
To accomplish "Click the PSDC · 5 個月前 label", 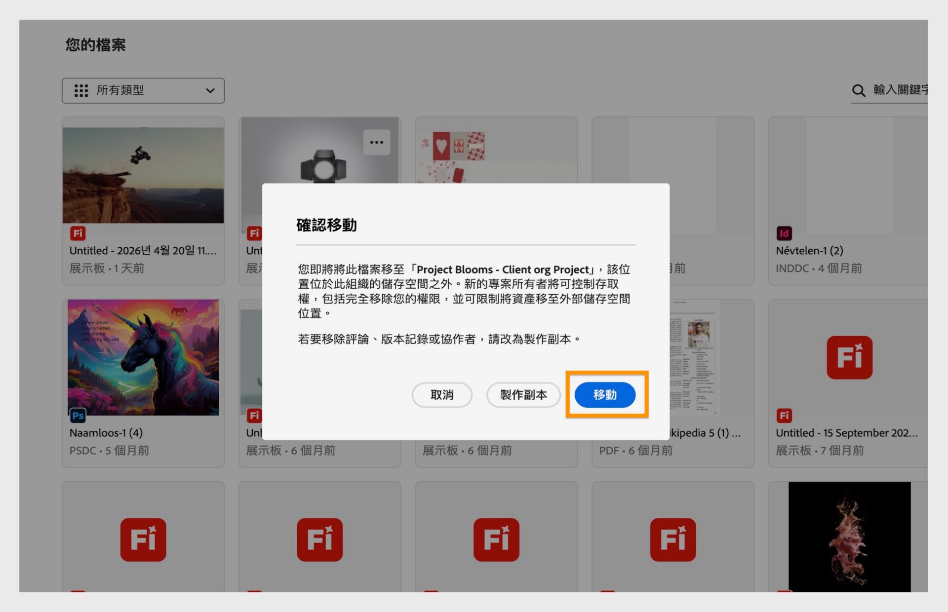I will (109, 450).
